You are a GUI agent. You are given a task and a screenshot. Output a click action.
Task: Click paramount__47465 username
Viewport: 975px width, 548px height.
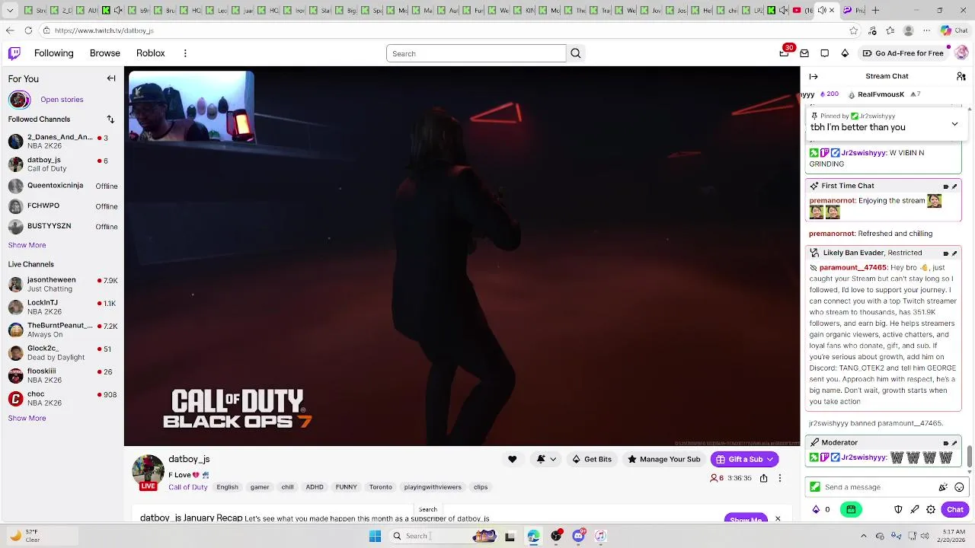click(853, 268)
